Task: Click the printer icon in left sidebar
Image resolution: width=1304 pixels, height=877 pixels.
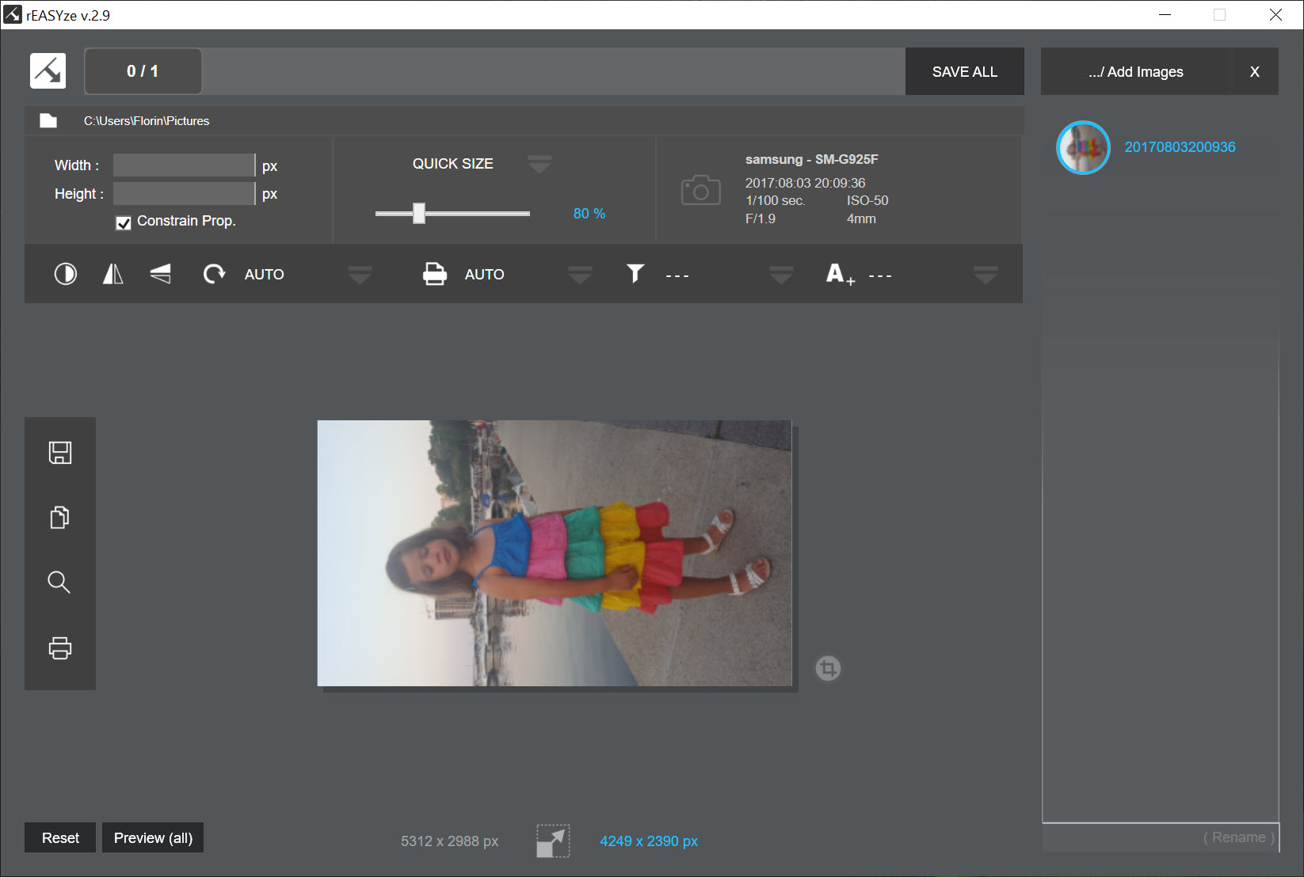Action: (x=60, y=648)
